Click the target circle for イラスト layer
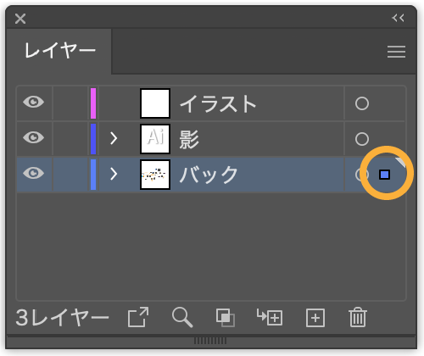Screen dimensions: 424x356 pos(362,103)
